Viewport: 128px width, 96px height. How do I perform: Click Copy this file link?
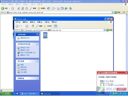tap(25, 50)
